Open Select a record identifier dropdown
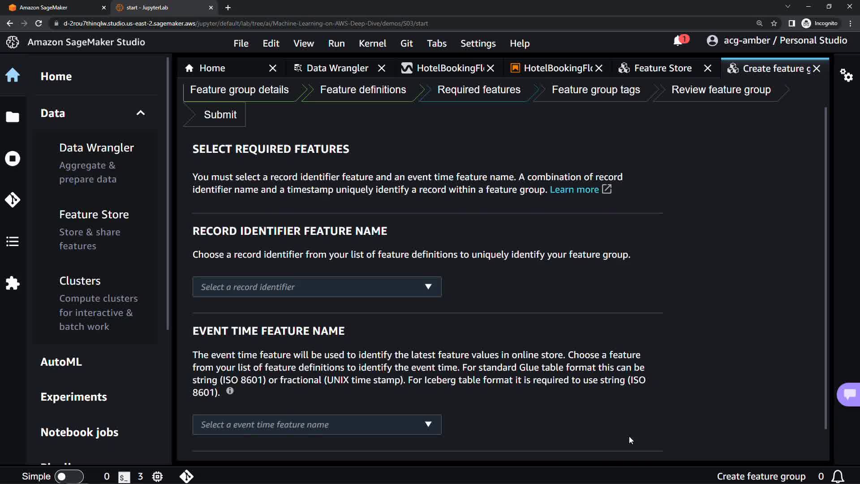 pyautogui.click(x=317, y=287)
